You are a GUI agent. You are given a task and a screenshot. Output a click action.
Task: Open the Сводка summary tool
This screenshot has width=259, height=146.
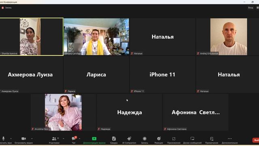[114, 140]
